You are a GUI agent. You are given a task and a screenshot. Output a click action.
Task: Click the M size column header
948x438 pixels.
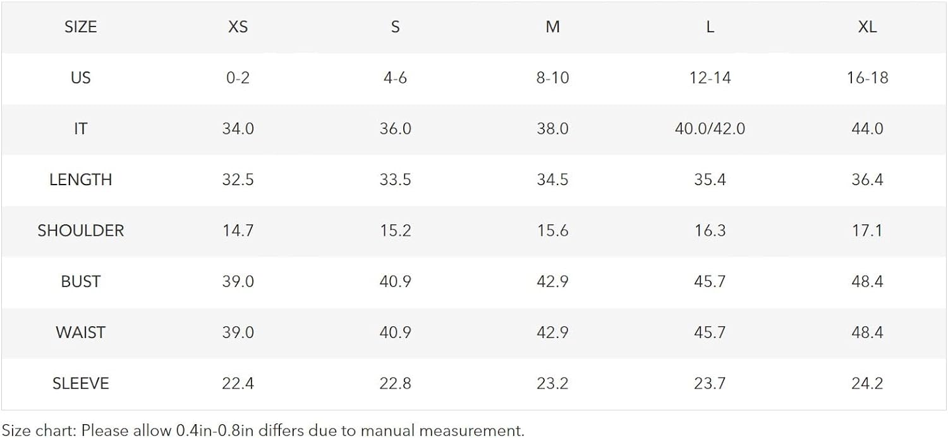552,27
